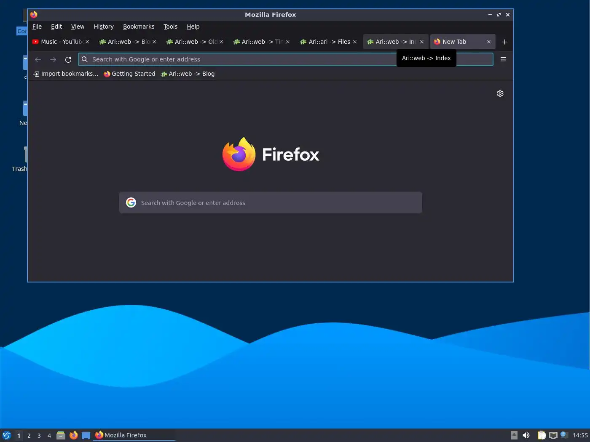This screenshot has width=590, height=442.
Task: Click the back navigation arrow
Action: 38,59
